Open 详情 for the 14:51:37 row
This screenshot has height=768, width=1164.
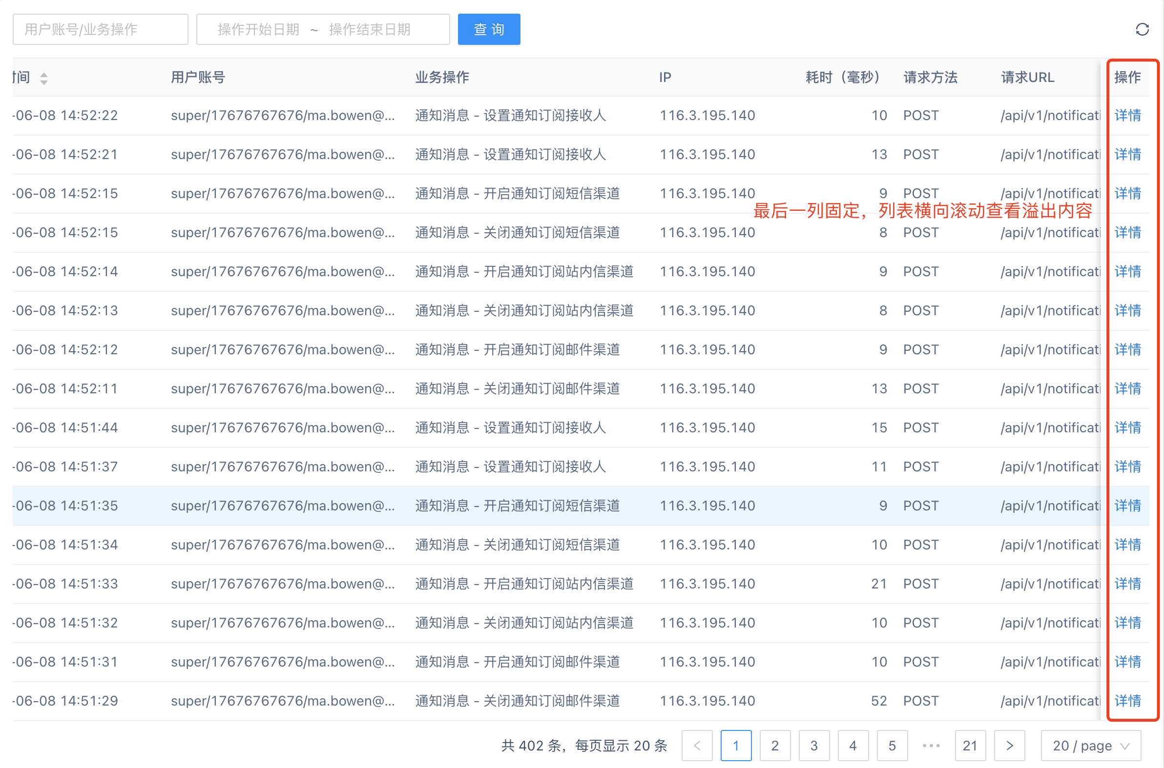click(x=1127, y=466)
